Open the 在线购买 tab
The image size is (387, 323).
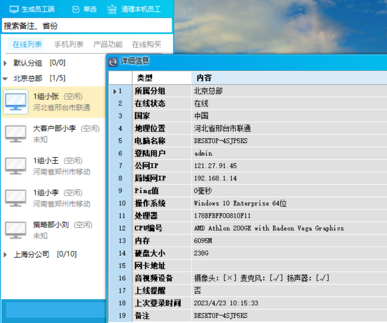coord(147,44)
